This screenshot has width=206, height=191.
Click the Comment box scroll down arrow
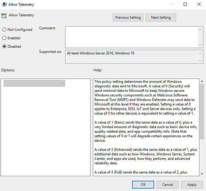200,45
